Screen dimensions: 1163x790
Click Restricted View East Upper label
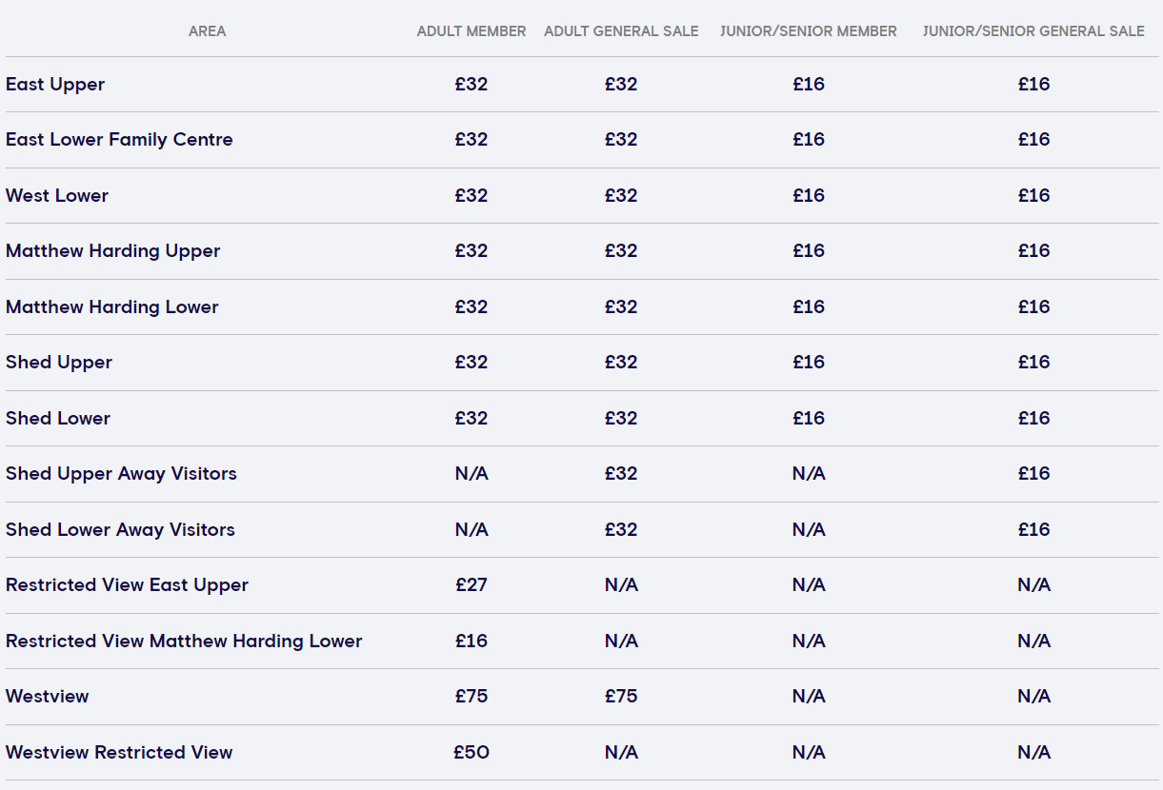click(127, 585)
